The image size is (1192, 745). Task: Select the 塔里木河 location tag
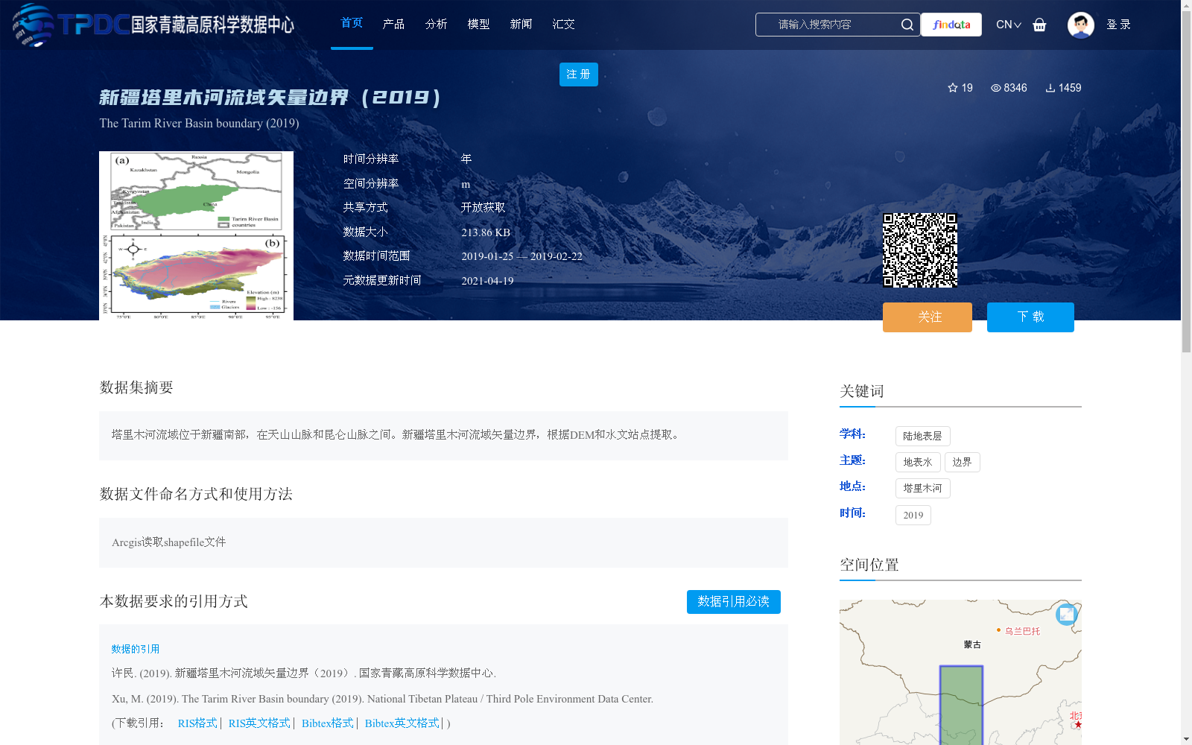tap(922, 489)
